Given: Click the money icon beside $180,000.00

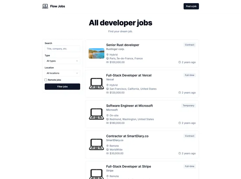Looking at the screenshot, I should pos(108,123).
